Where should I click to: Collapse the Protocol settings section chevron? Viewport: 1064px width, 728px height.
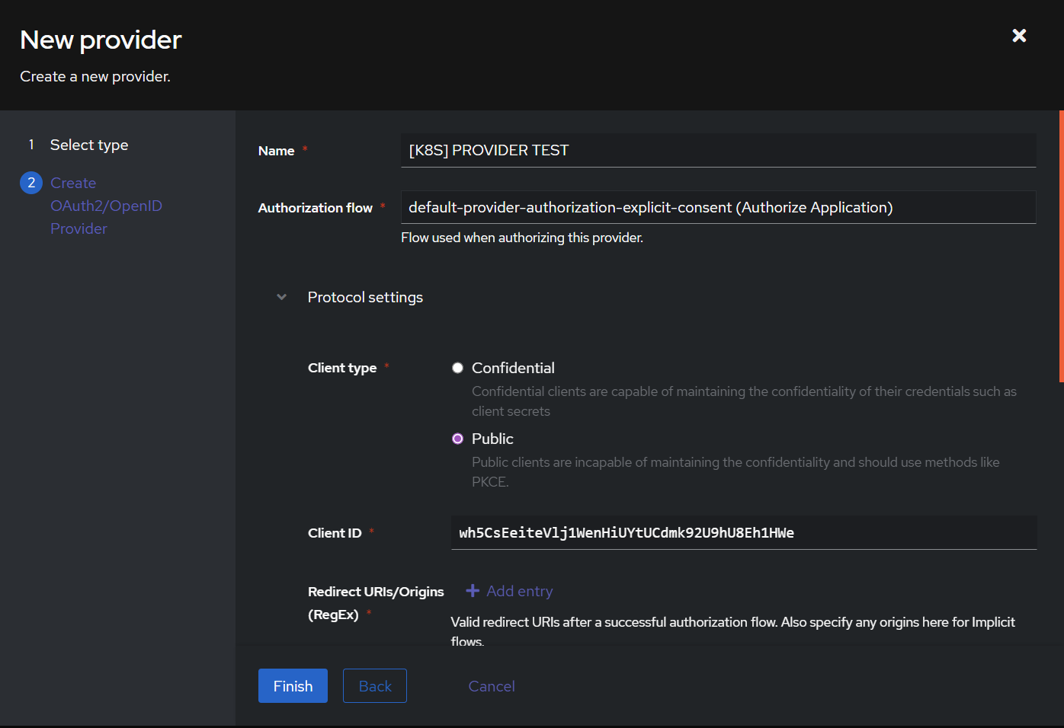282,297
